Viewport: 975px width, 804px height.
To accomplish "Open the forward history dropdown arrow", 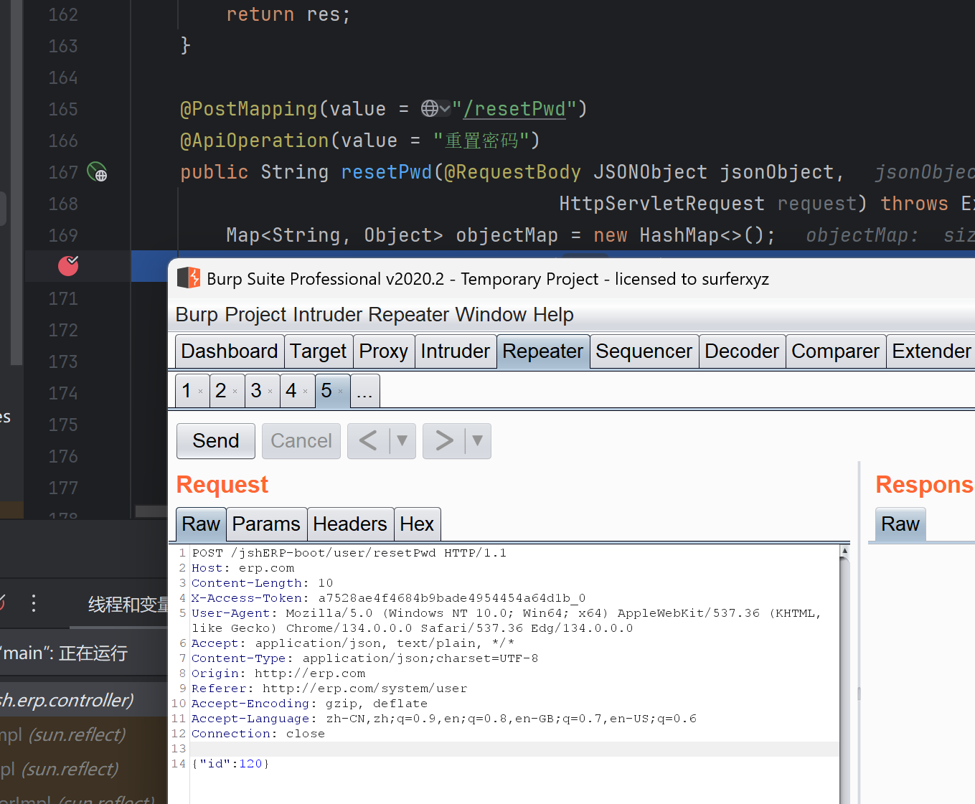I will tap(478, 440).
